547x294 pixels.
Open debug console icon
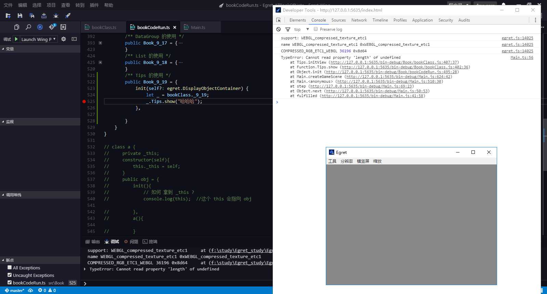pyautogui.click(x=74, y=39)
